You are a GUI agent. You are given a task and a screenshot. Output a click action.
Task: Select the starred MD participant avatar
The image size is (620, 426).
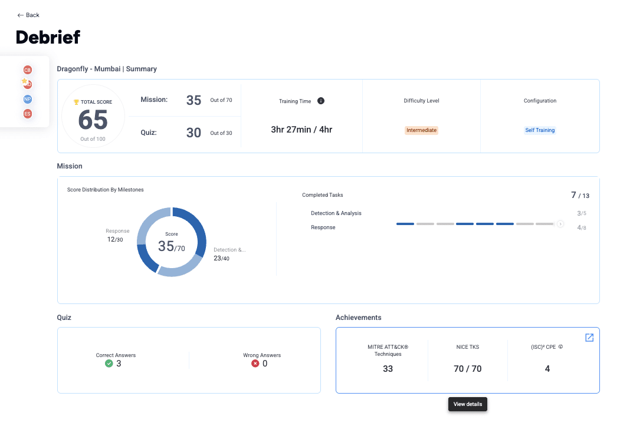(x=27, y=84)
